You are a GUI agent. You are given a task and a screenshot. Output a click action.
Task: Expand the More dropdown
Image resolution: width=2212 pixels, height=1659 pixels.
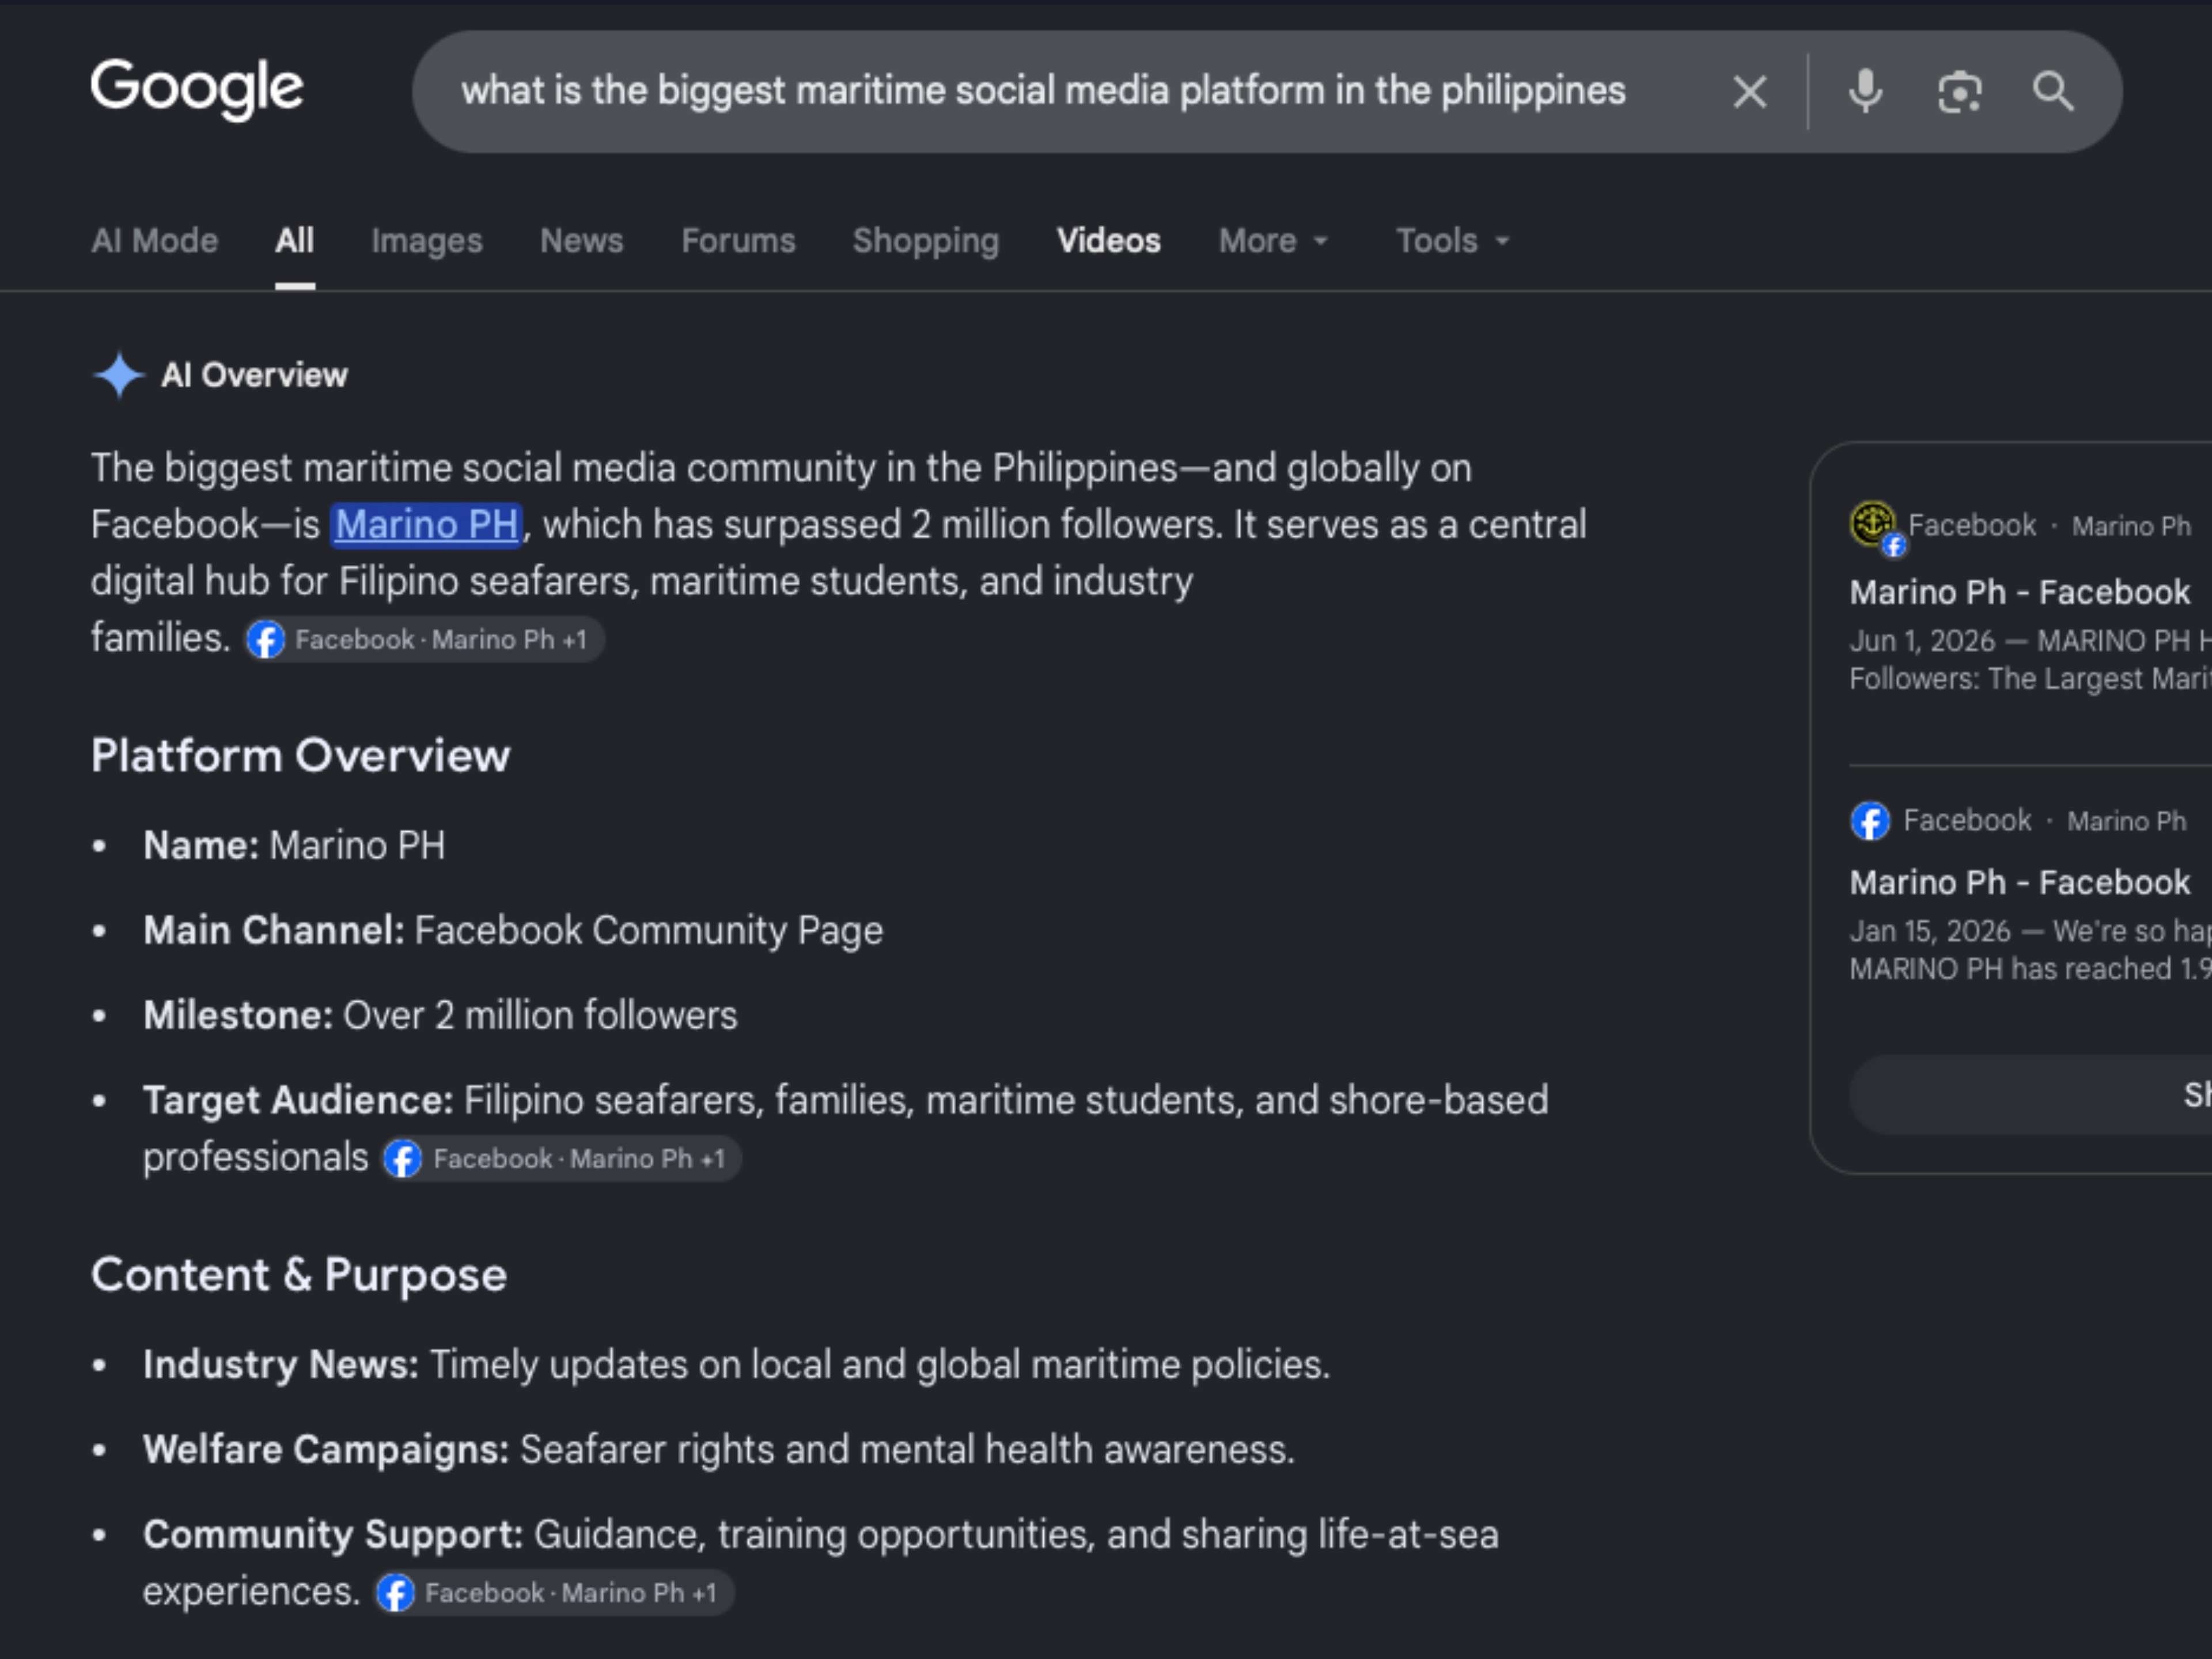pos(1273,241)
